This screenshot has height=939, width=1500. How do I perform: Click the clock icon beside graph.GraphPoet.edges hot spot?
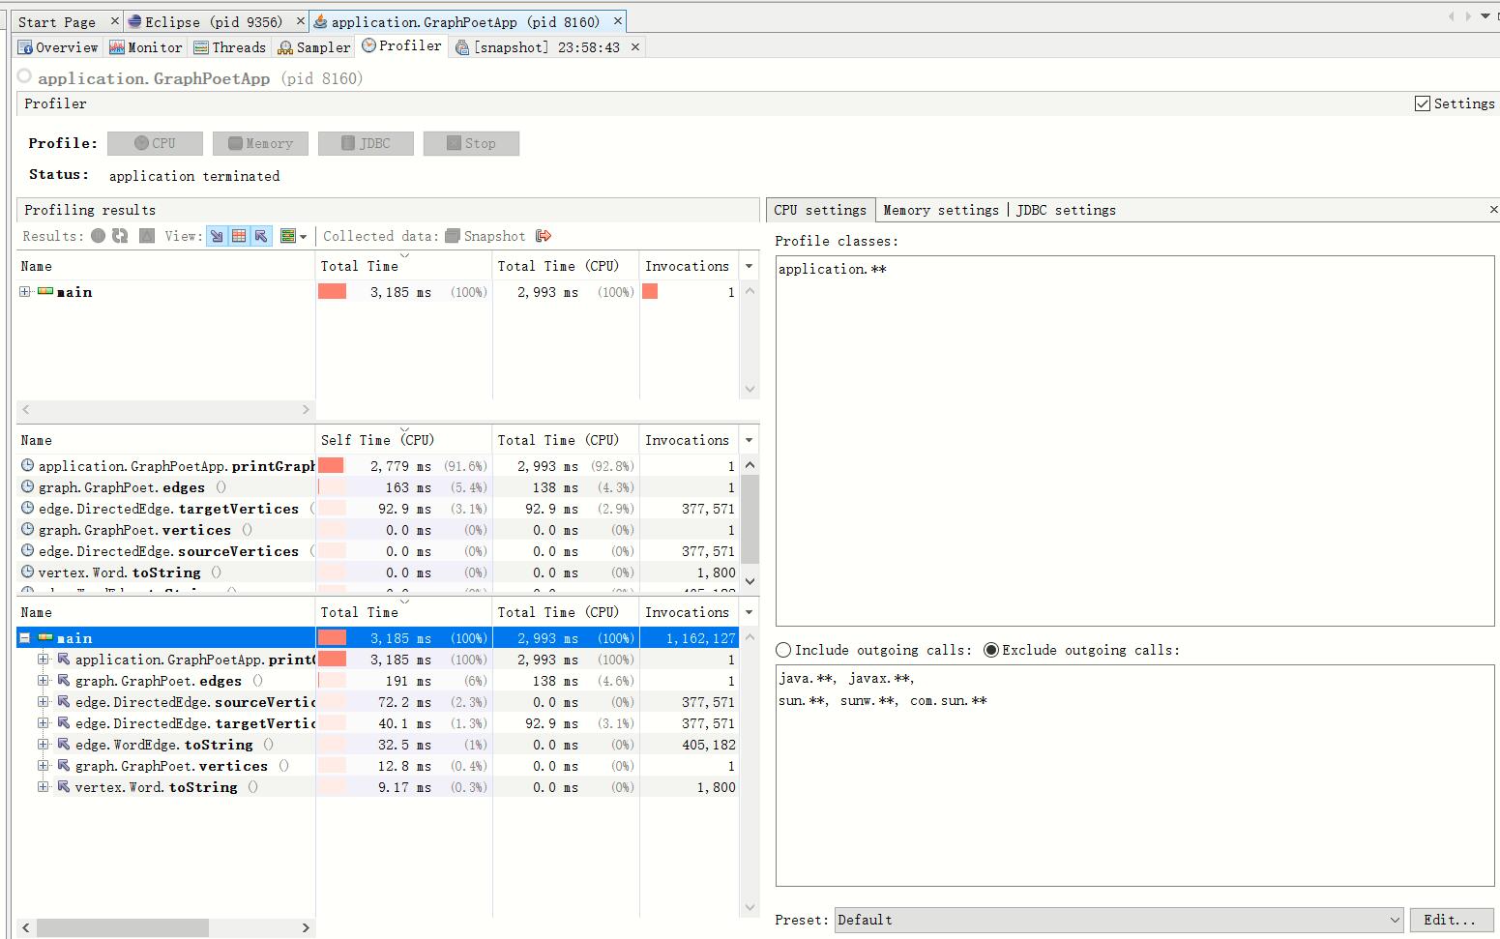[x=27, y=486]
